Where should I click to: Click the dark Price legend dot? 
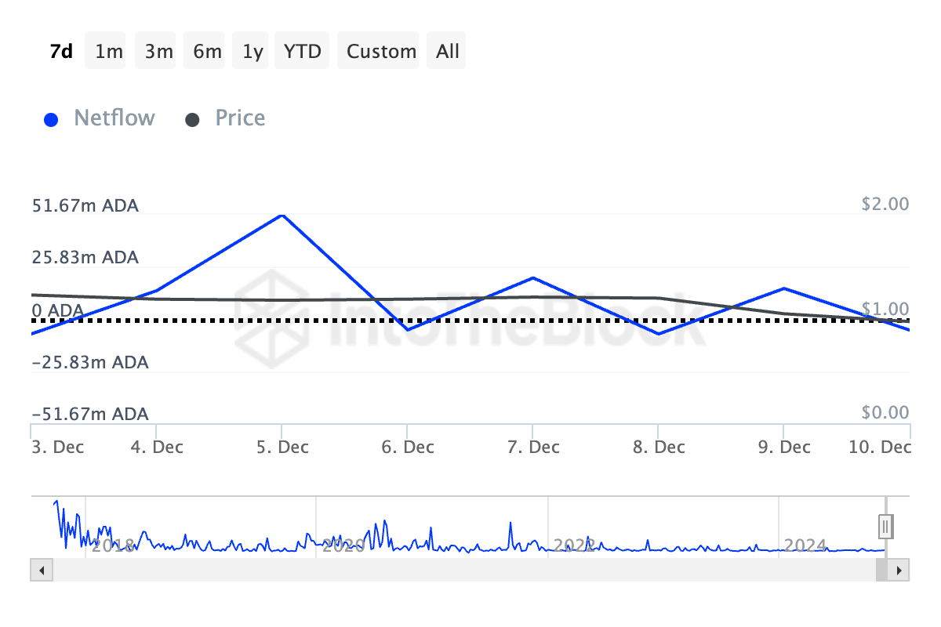pos(192,120)
